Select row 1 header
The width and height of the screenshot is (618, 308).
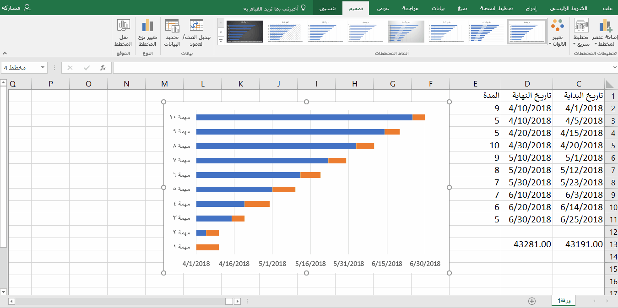(611, 96)
